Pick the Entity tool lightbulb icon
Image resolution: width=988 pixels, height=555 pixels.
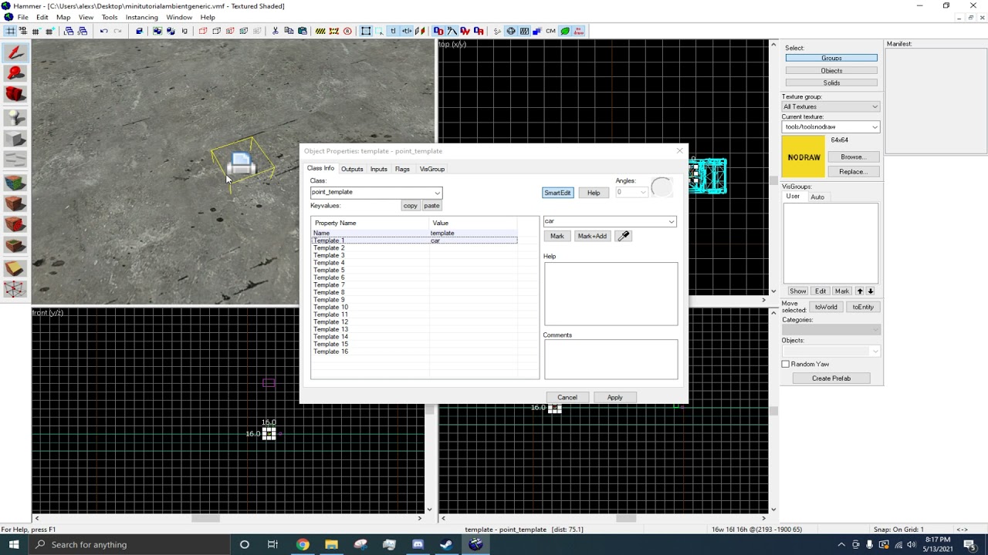pos(15,117)
